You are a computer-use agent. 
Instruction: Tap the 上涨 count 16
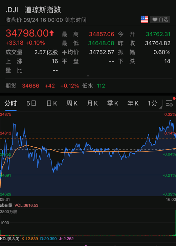(x=55, y=61)
